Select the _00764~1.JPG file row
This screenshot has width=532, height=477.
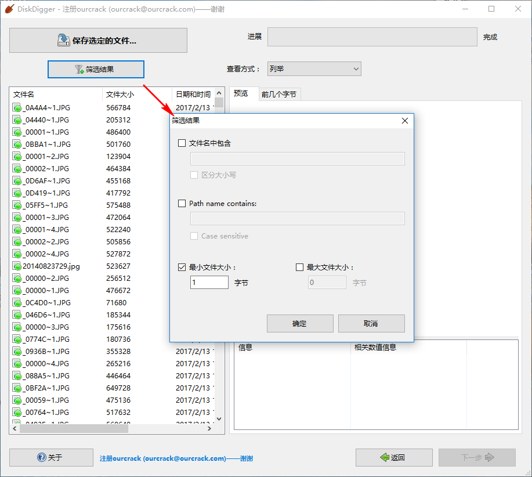pyautogui.click(x=113, y=413)
